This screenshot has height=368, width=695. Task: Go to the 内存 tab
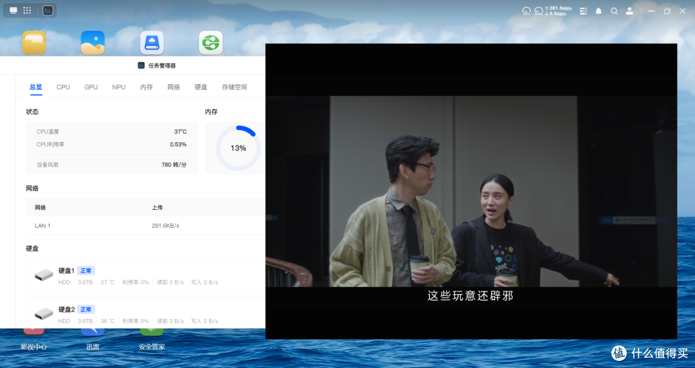pos(146,87)
